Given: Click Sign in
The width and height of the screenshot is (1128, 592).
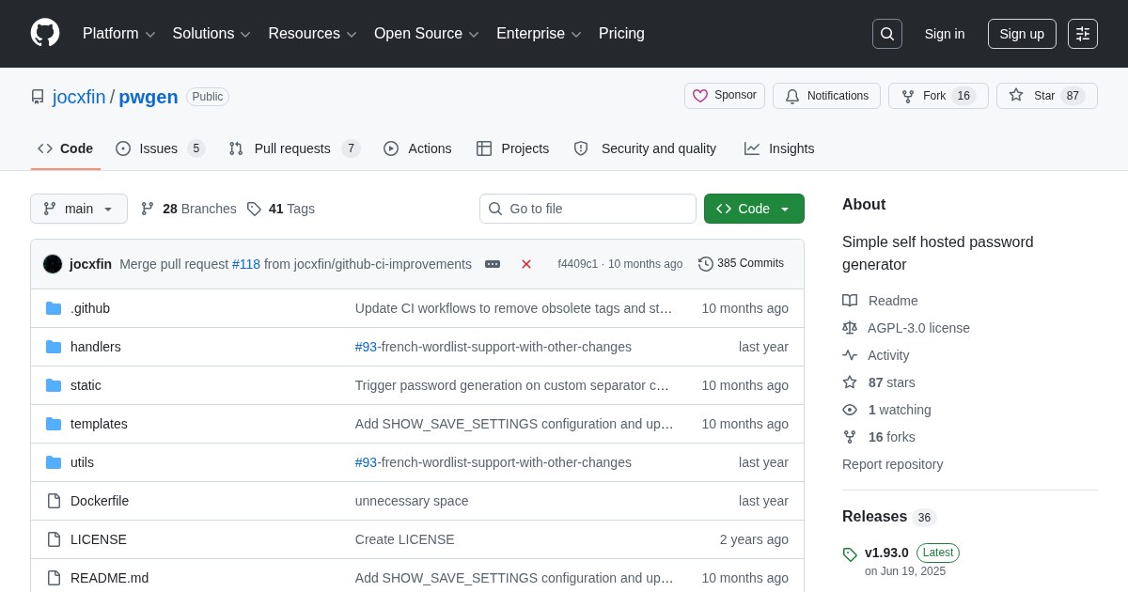Looking at the screenshot, I should click(945, 34).
